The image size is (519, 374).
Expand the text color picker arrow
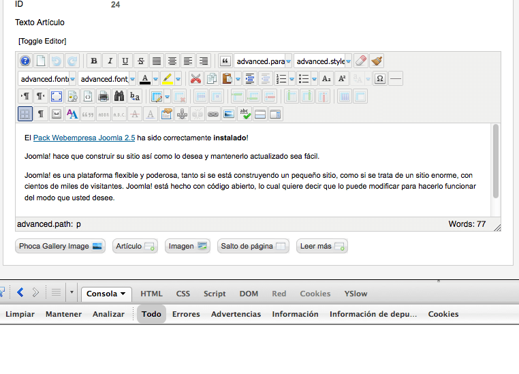155,79
